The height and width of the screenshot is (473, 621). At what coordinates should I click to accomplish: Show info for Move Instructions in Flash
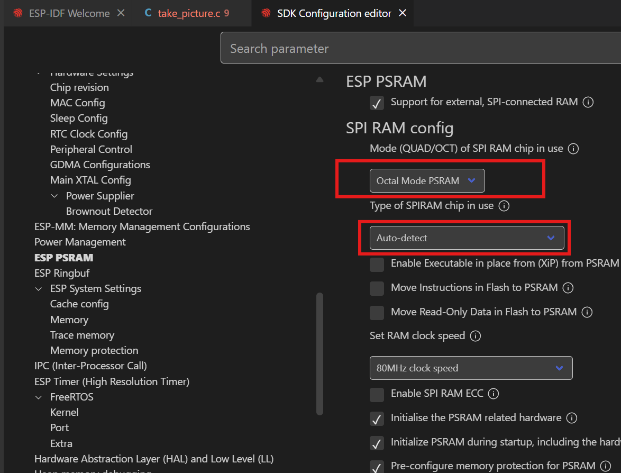pos(568,288)
